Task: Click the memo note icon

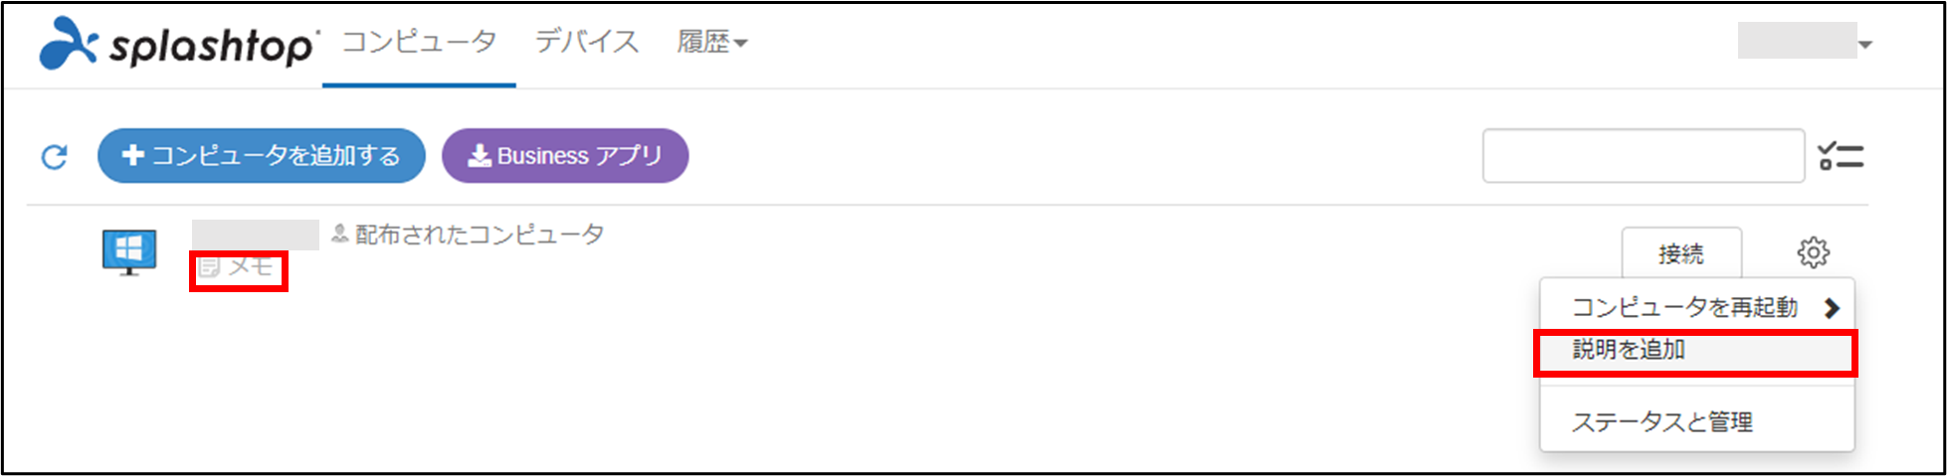Action: 209,266
